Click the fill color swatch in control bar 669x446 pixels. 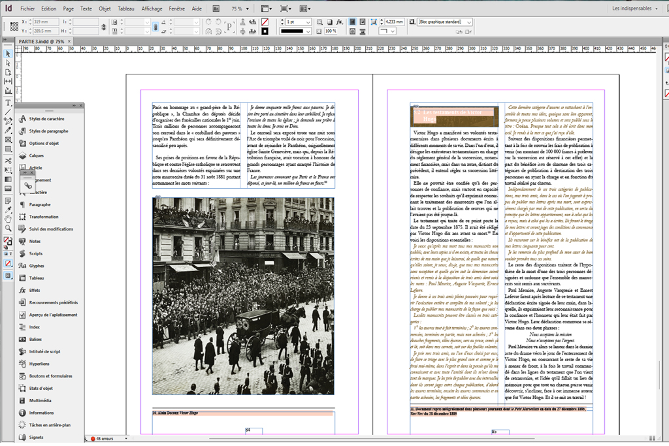(265, 22)
